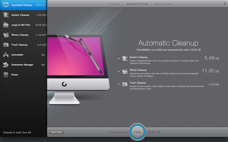228x142 pixels.
Task: Click the Trash Cleanup truck icon in sidebar
Action: 6,45
